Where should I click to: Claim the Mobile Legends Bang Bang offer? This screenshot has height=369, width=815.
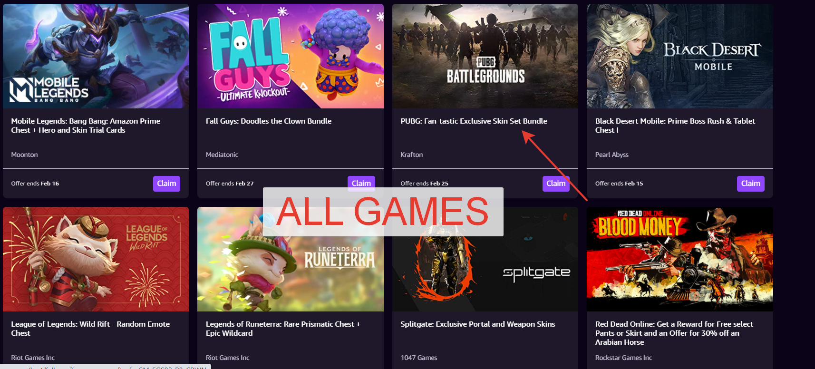click(166, 184)
